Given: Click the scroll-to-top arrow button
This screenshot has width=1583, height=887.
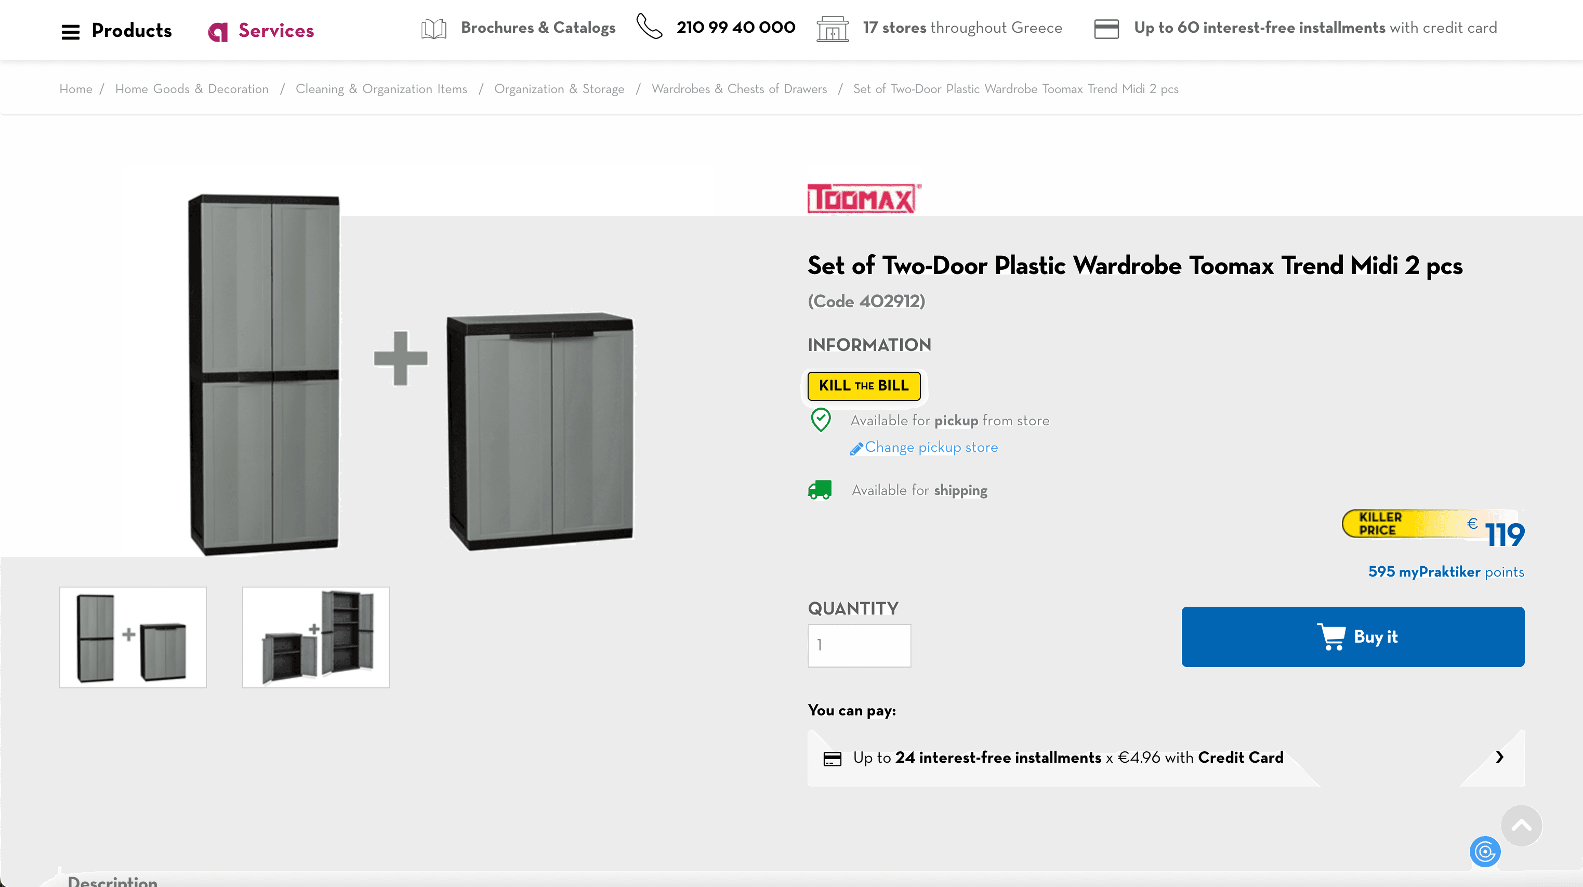Looking at the screenshot, I should point(1521,826).
